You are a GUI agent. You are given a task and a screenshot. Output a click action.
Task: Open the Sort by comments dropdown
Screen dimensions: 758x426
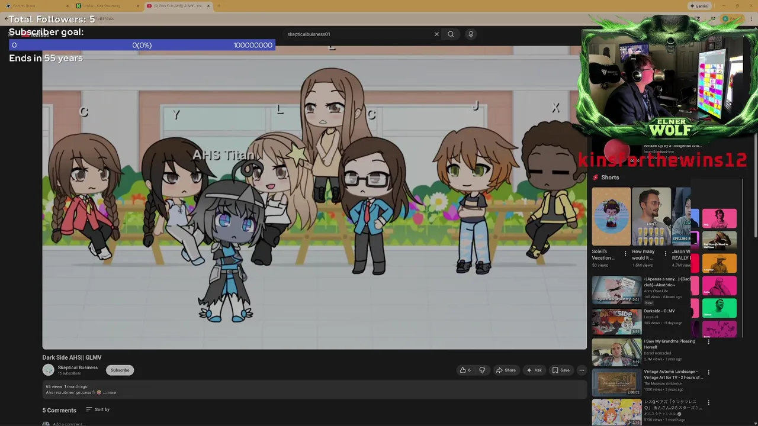click(98, 409)
